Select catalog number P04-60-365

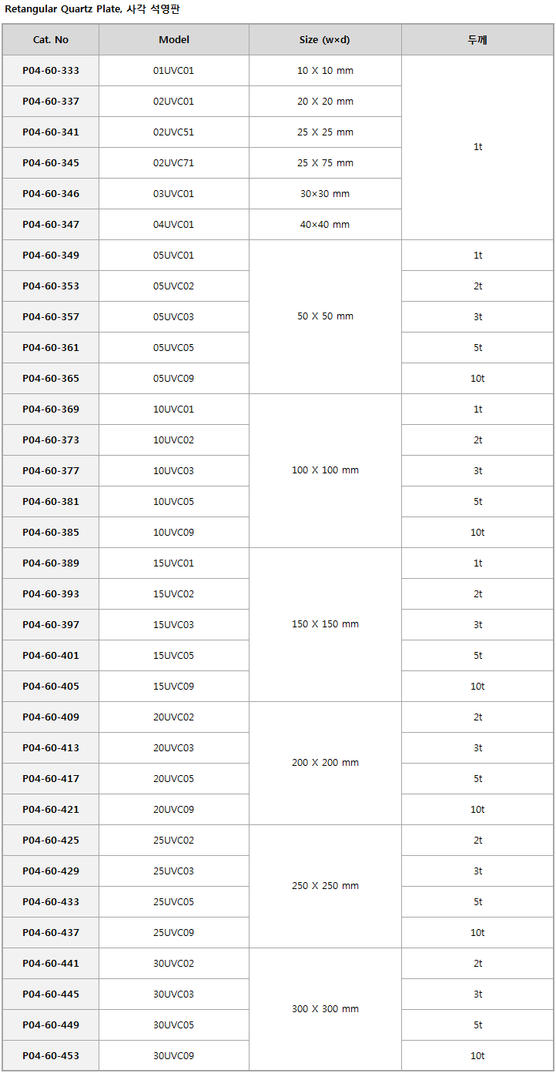pyautogui.click(x=51, y=378)
